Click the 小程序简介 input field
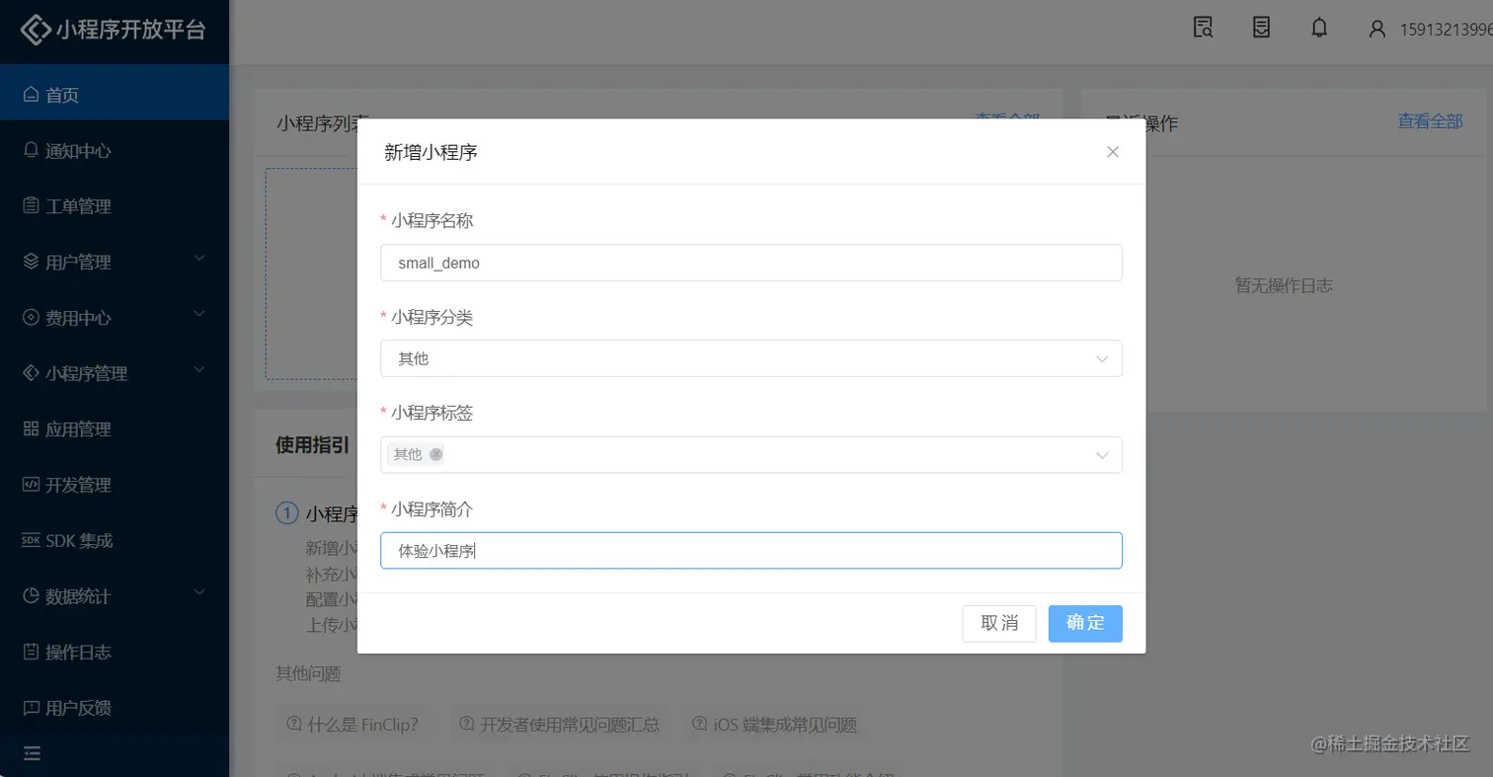1493x777 pixels. pos(751,551)
